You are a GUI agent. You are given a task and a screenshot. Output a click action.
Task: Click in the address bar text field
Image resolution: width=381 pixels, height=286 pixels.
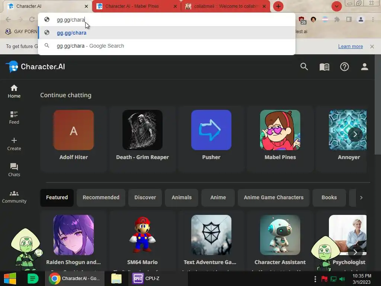(167, 20)
